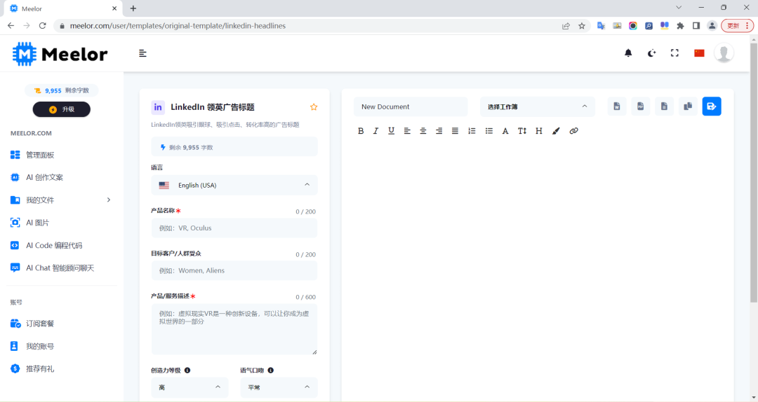Apply heading format with H icon
The width and height of the screenshot is (758, 402).
coord(538,131)
